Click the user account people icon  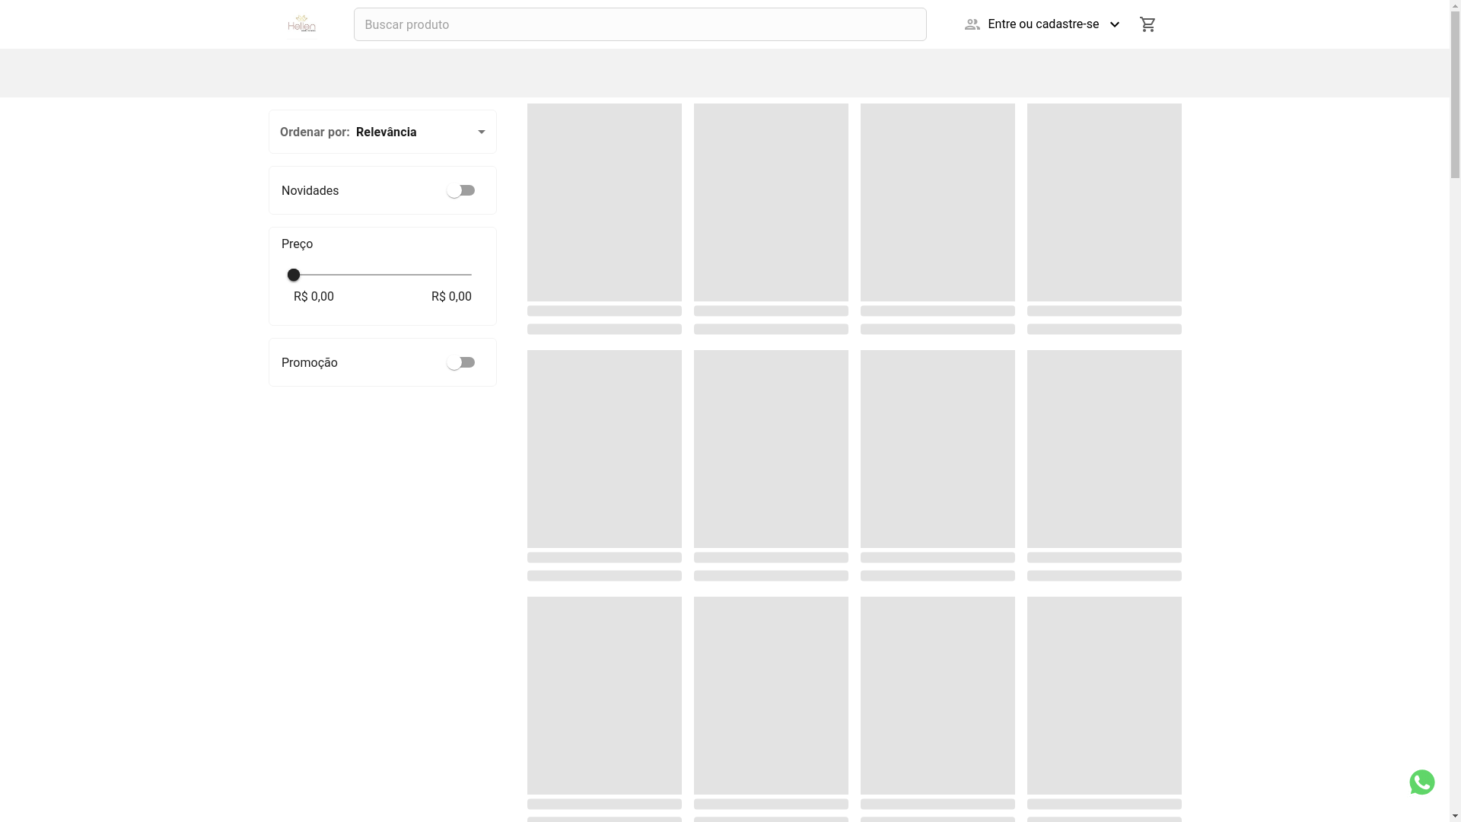coord(972,24)
